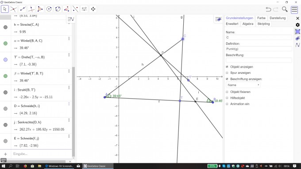The height and width of the screenshot is (169, 301).
Task: Enable Spur anzeigen checkbox
Action: click(x=227, y=73)
